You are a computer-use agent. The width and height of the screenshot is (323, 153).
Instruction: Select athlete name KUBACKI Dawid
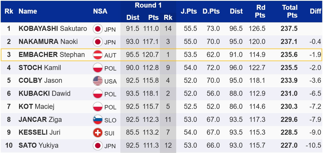point(44,94)
